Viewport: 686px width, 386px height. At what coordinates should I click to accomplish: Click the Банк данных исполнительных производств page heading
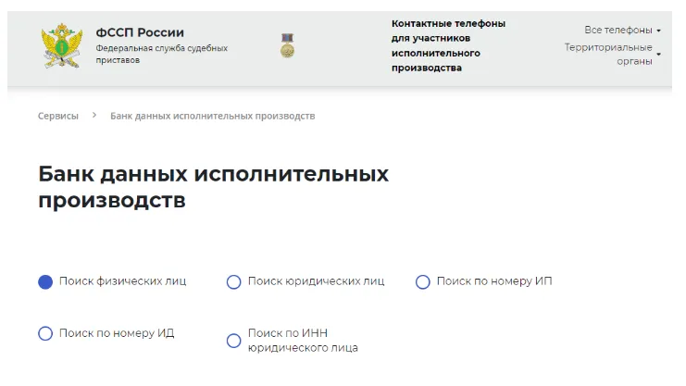[x=214, y=187]
